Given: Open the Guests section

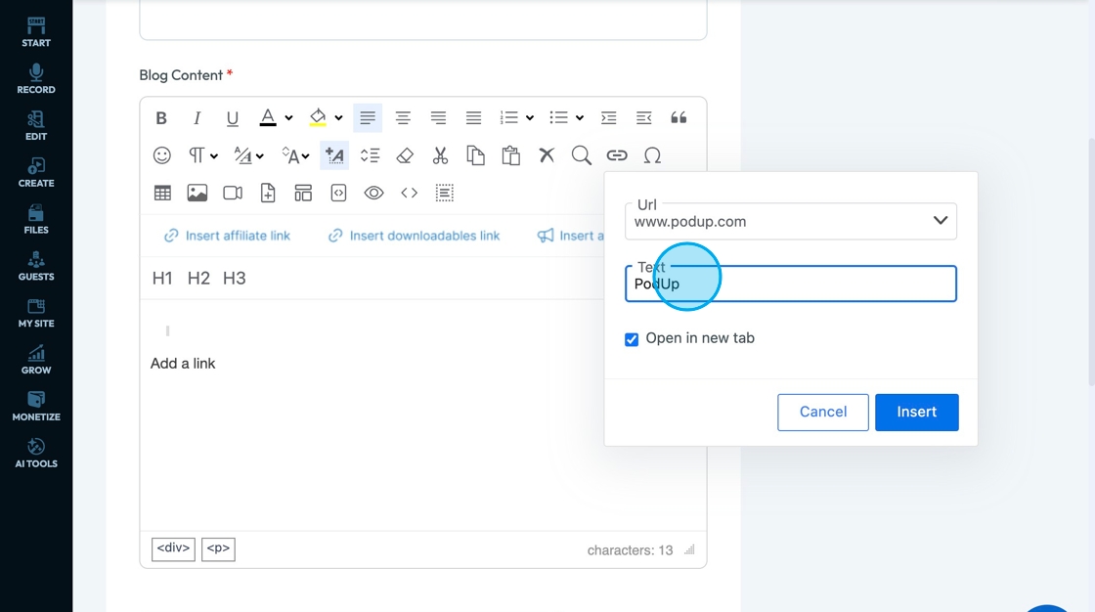Looking at the screenshot, I should click(x=36, y=266).
